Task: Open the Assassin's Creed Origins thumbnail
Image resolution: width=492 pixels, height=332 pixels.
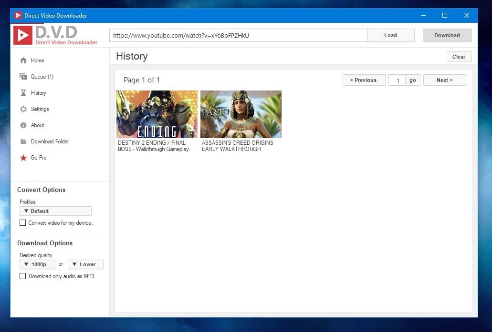Action: point(241,114)
